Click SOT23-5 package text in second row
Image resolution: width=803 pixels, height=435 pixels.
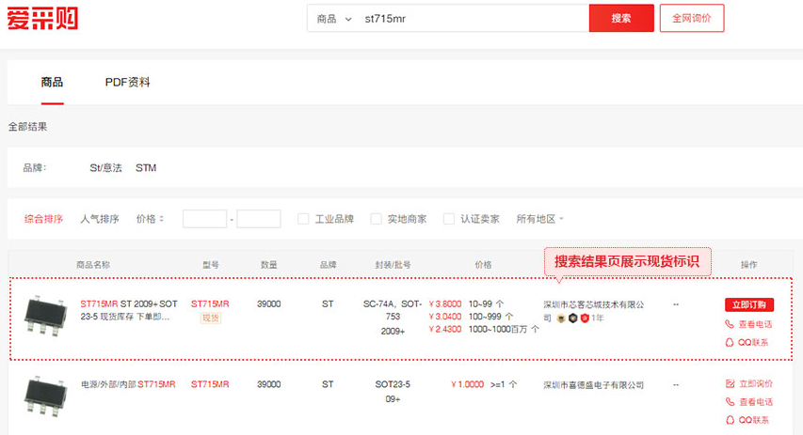(x=393, y=384)
